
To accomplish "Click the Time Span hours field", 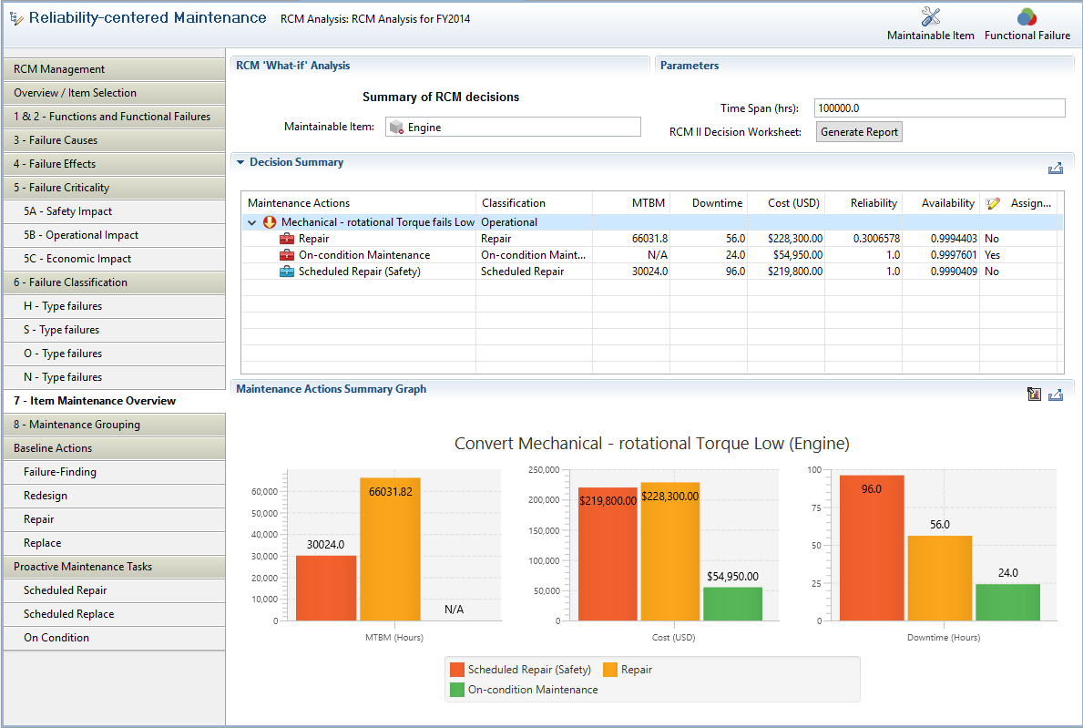I will pos(939,108).
